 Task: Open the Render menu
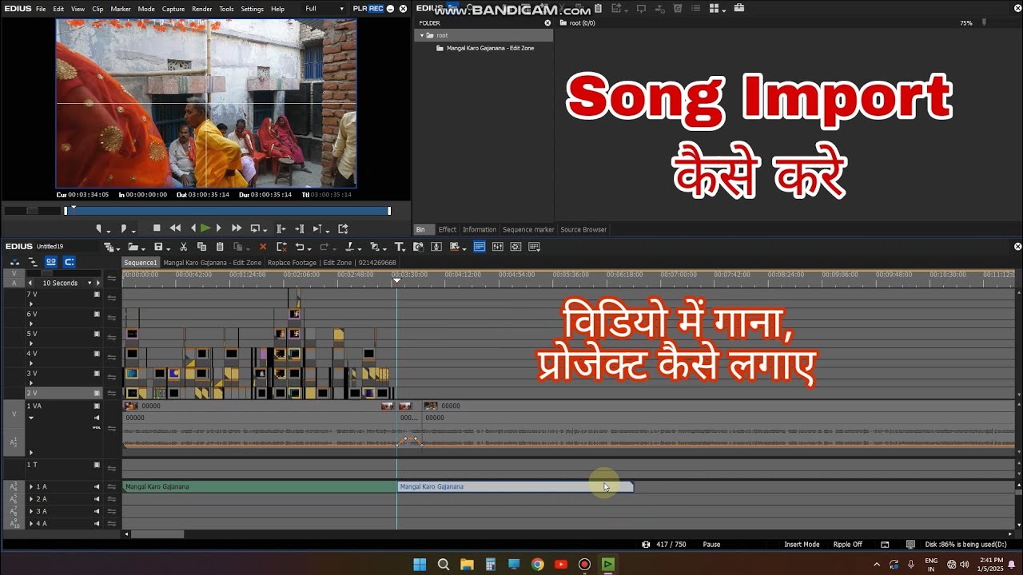coord(202,9)
